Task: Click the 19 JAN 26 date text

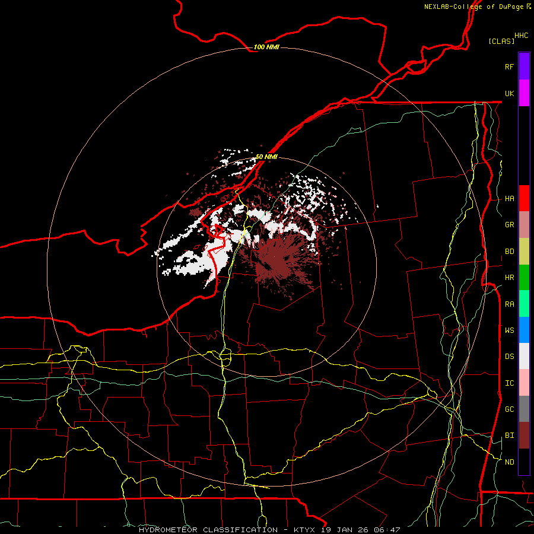Action: point(345,530)
